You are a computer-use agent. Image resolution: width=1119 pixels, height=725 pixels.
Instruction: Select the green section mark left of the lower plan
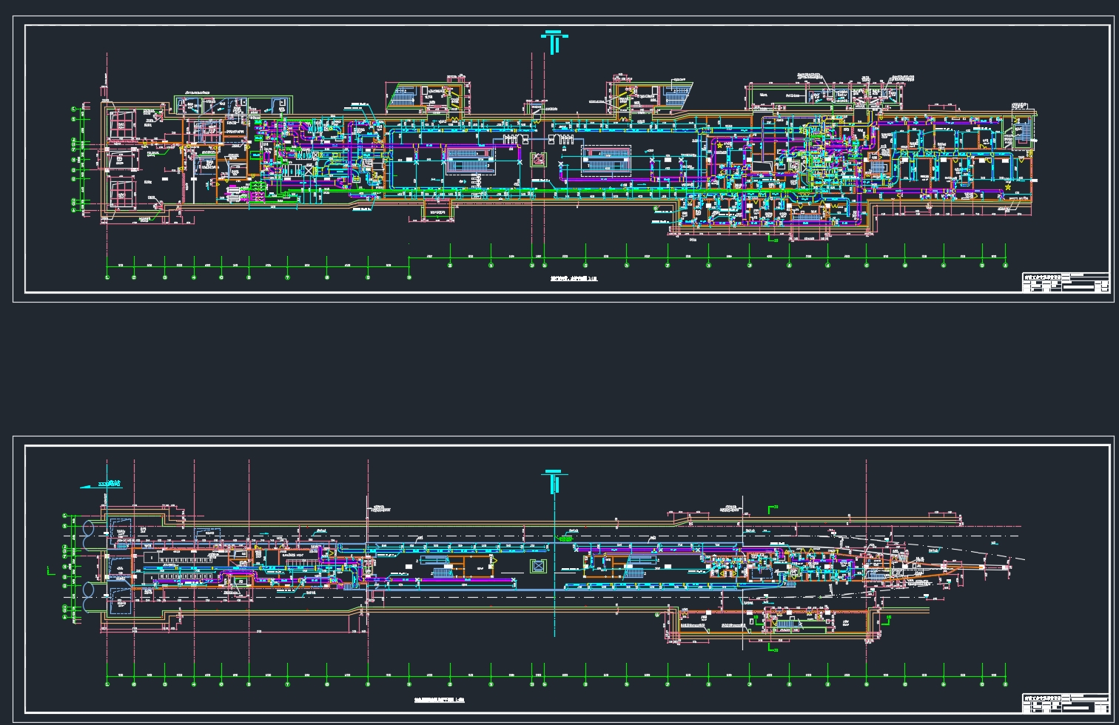pos(50,570)
